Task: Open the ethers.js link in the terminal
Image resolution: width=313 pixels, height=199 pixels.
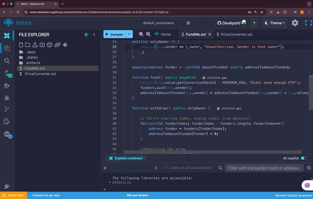Action: pos(122,182)
